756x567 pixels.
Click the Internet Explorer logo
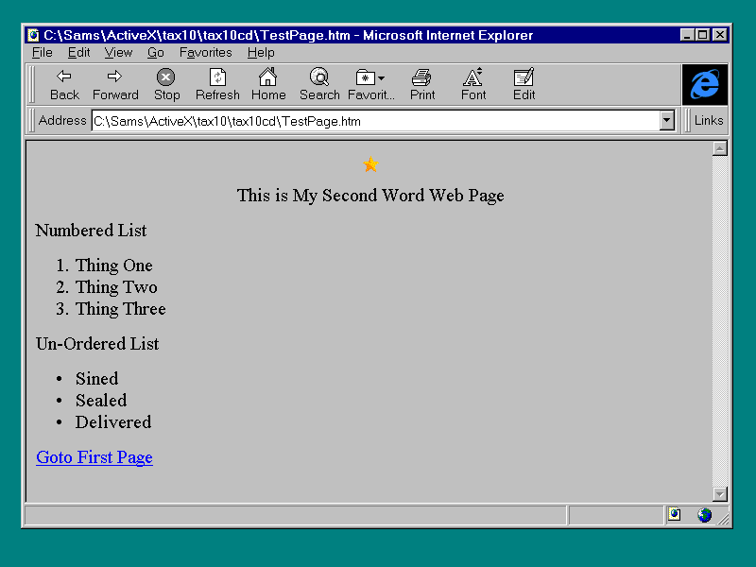pos(704,85)
